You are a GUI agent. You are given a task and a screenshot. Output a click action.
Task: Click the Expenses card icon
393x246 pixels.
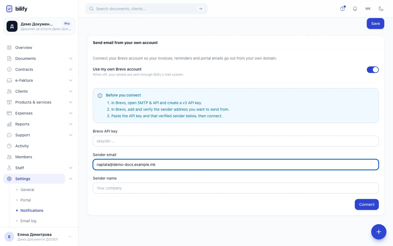click(x=9, y=113)
